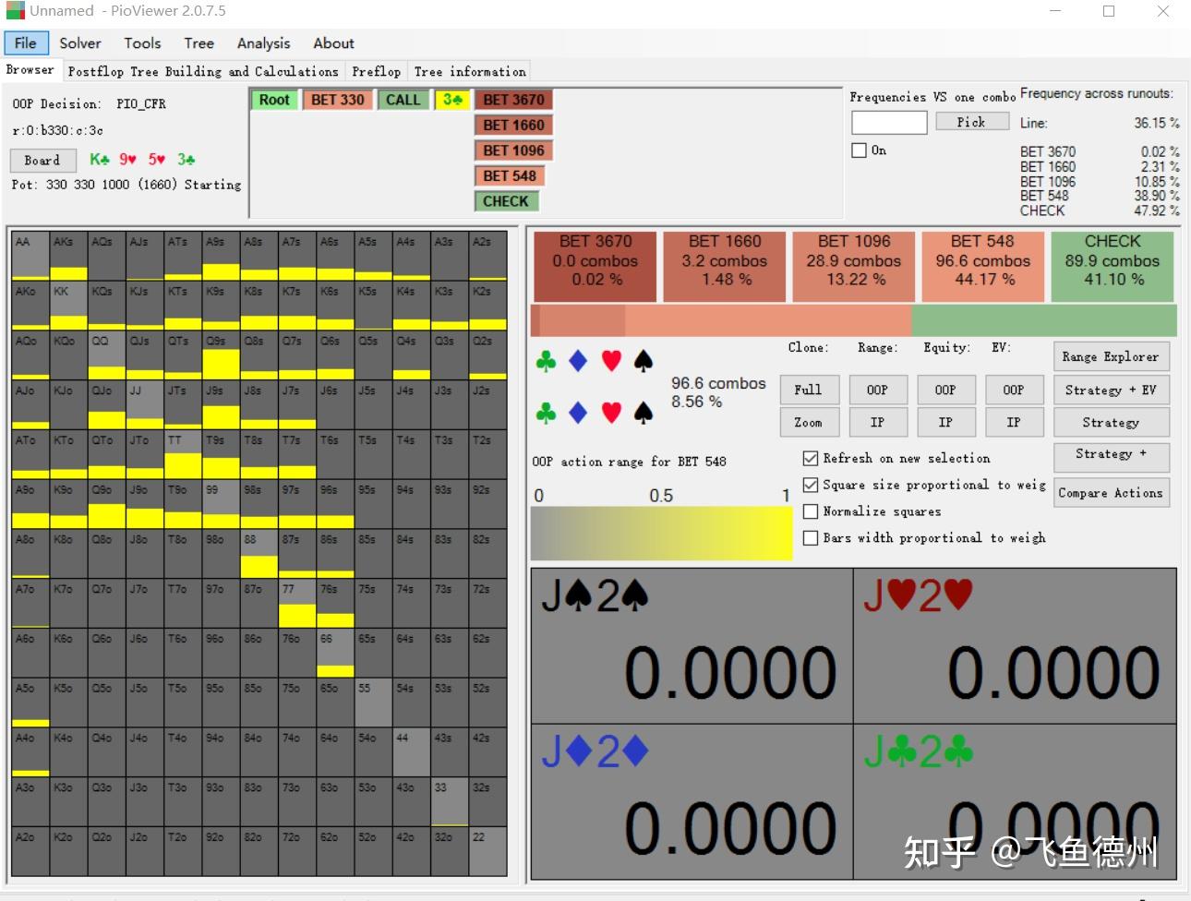Toggle 'Square size proportional to weight' checkbox
Viewport: 1191px width, 901px height.
click(x=811, y=485)
